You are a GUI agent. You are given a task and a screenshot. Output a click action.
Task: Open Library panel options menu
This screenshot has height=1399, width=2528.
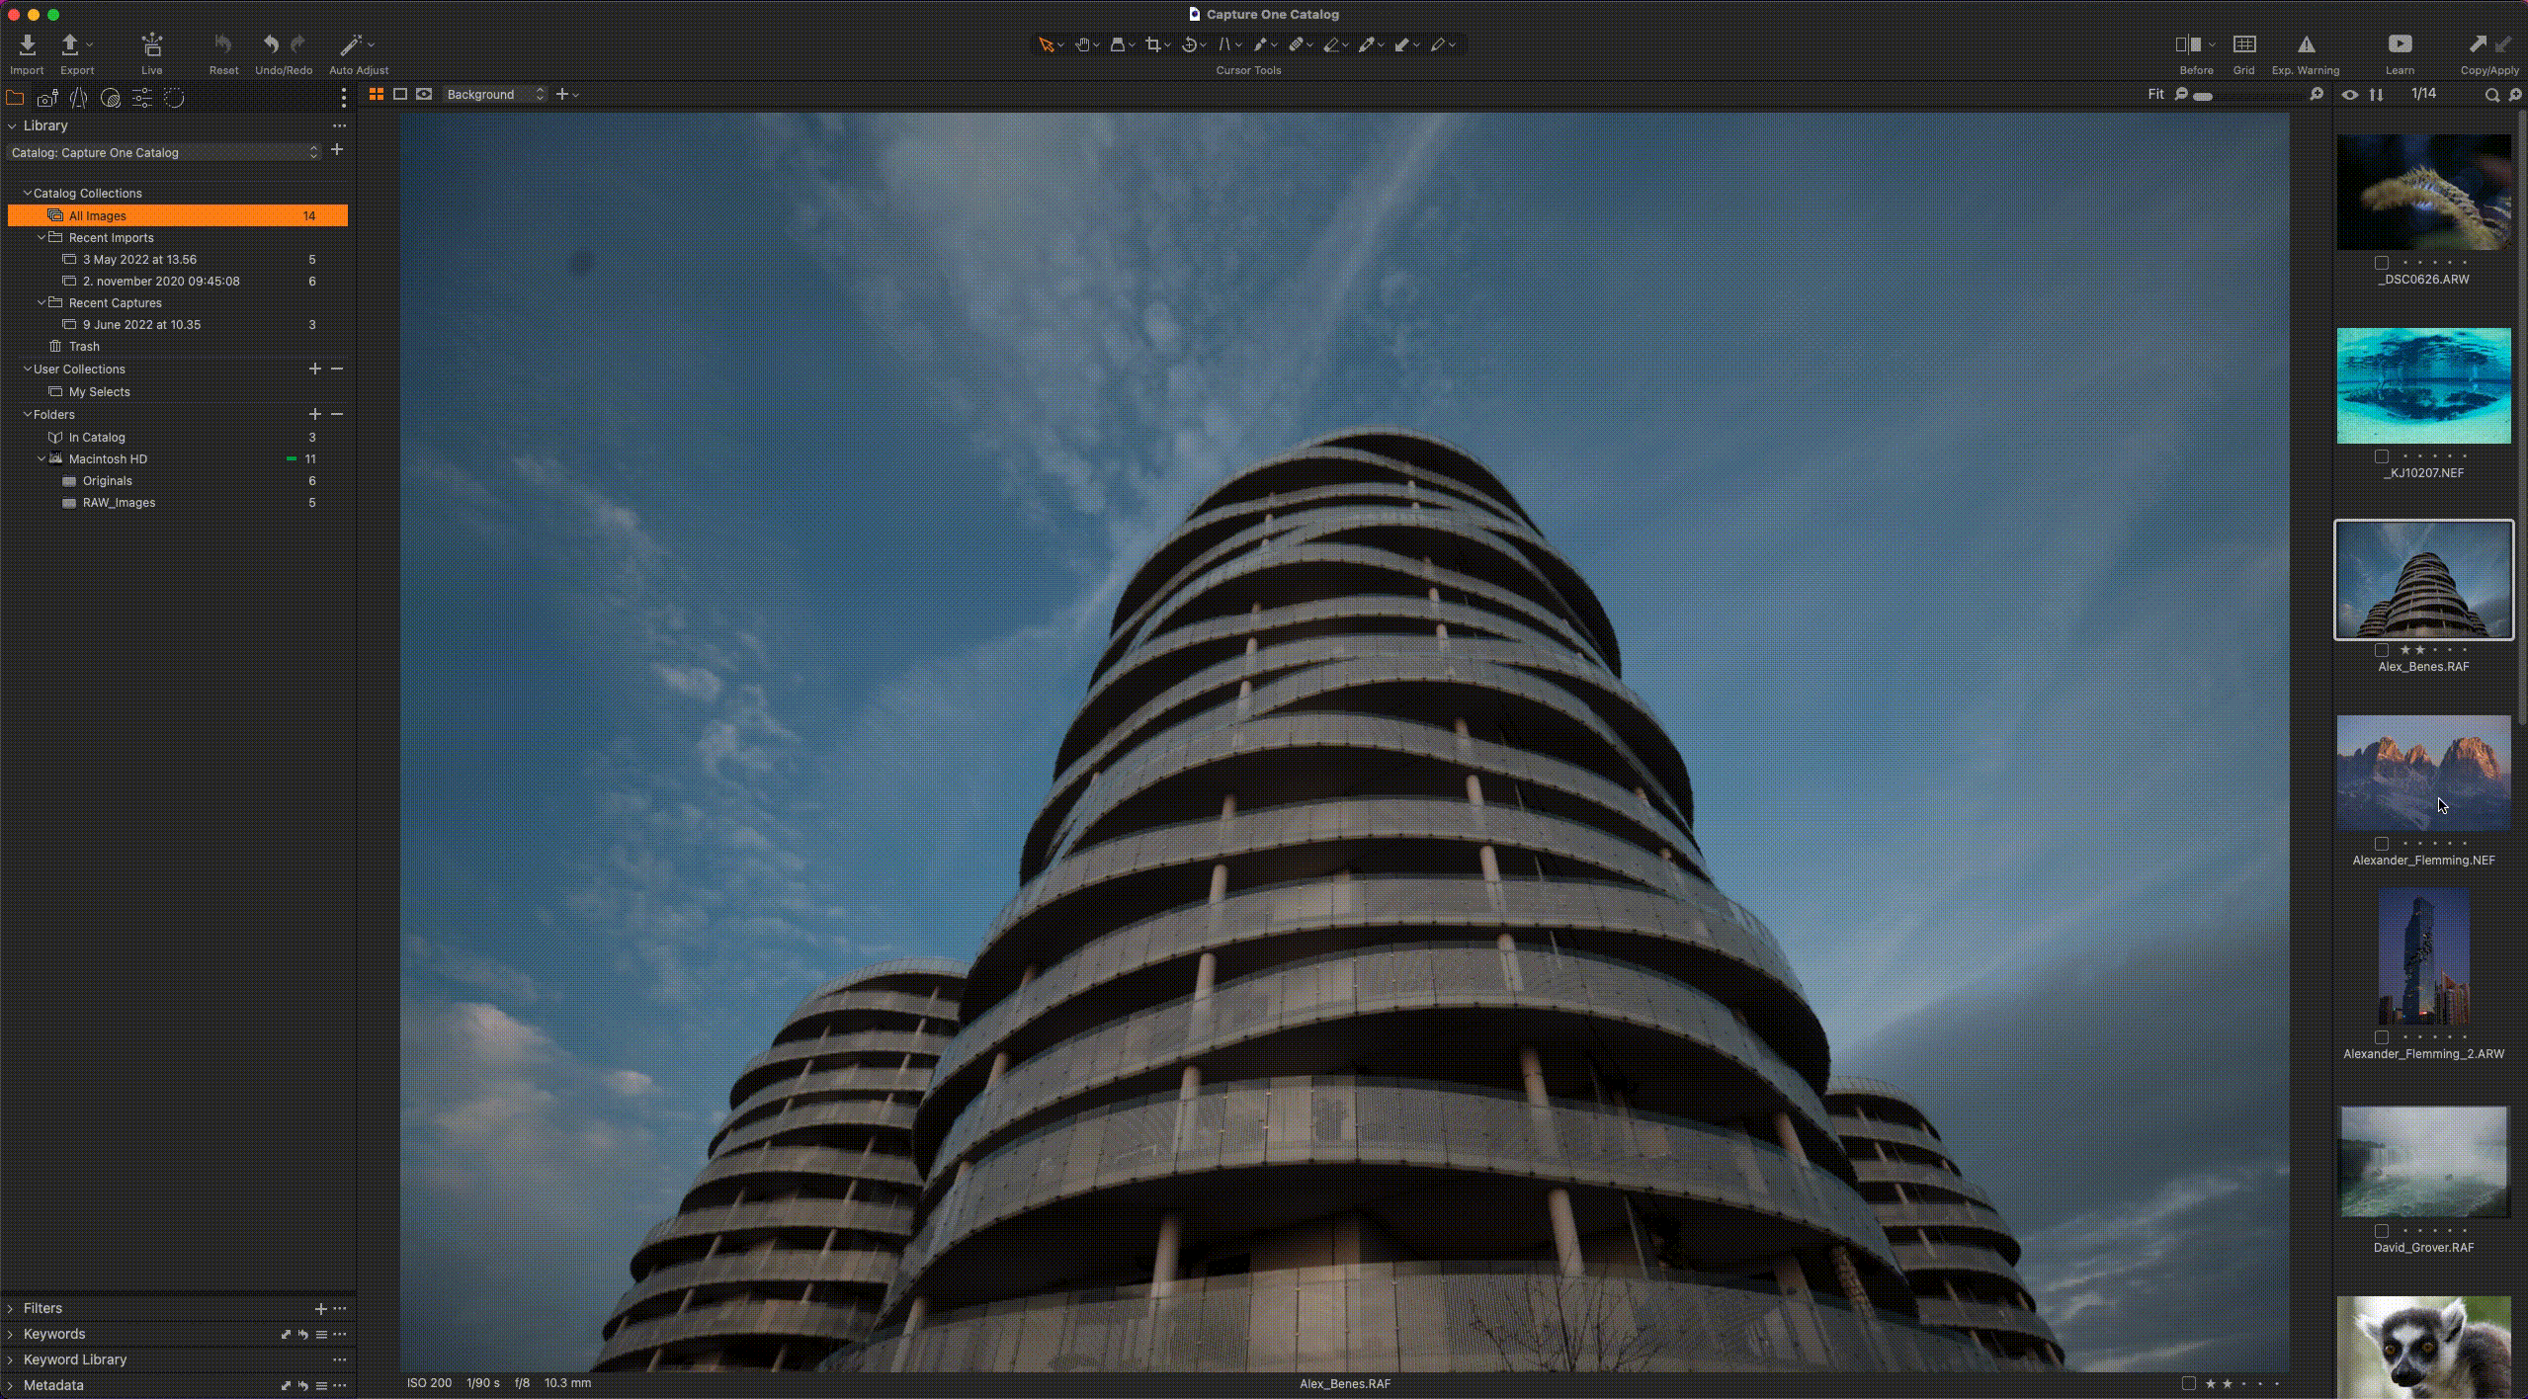coord(339,125)
